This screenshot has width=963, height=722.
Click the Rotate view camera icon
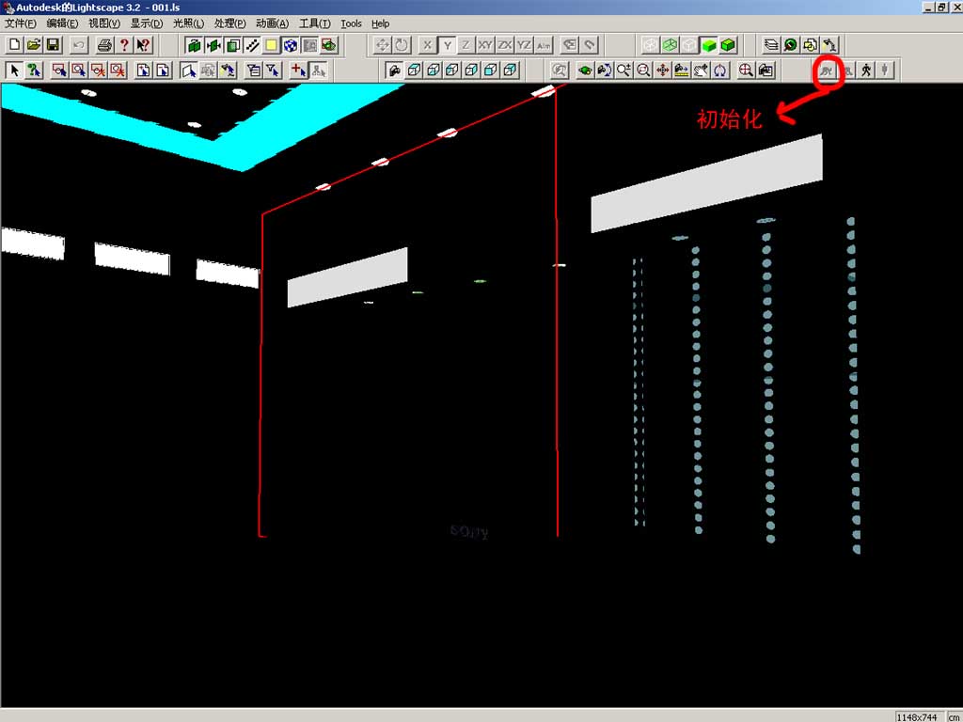point(605,70)
